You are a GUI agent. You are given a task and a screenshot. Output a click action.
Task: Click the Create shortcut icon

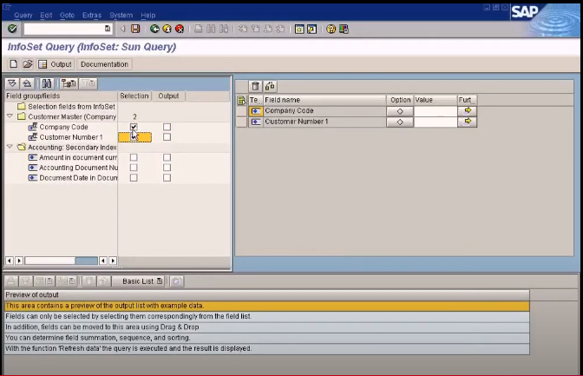[312, 29]
